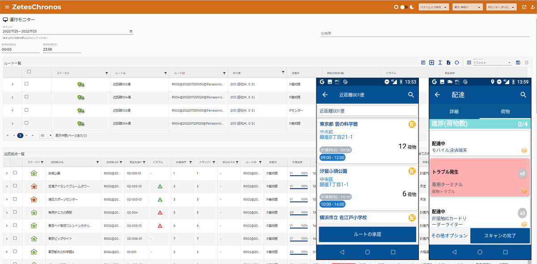Expand the first 近距離002便 route row
Viewport: 537px width, 264px height.
pos(12,84)
